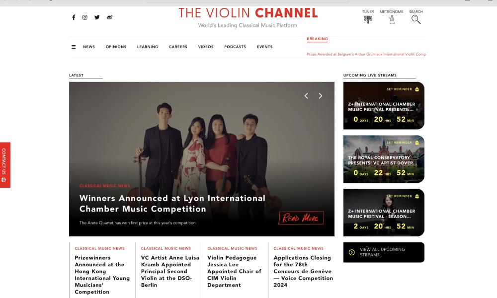Open the Podcasts menu item
497x298 pixels.
pyautogui.click(x=235, y=47)
